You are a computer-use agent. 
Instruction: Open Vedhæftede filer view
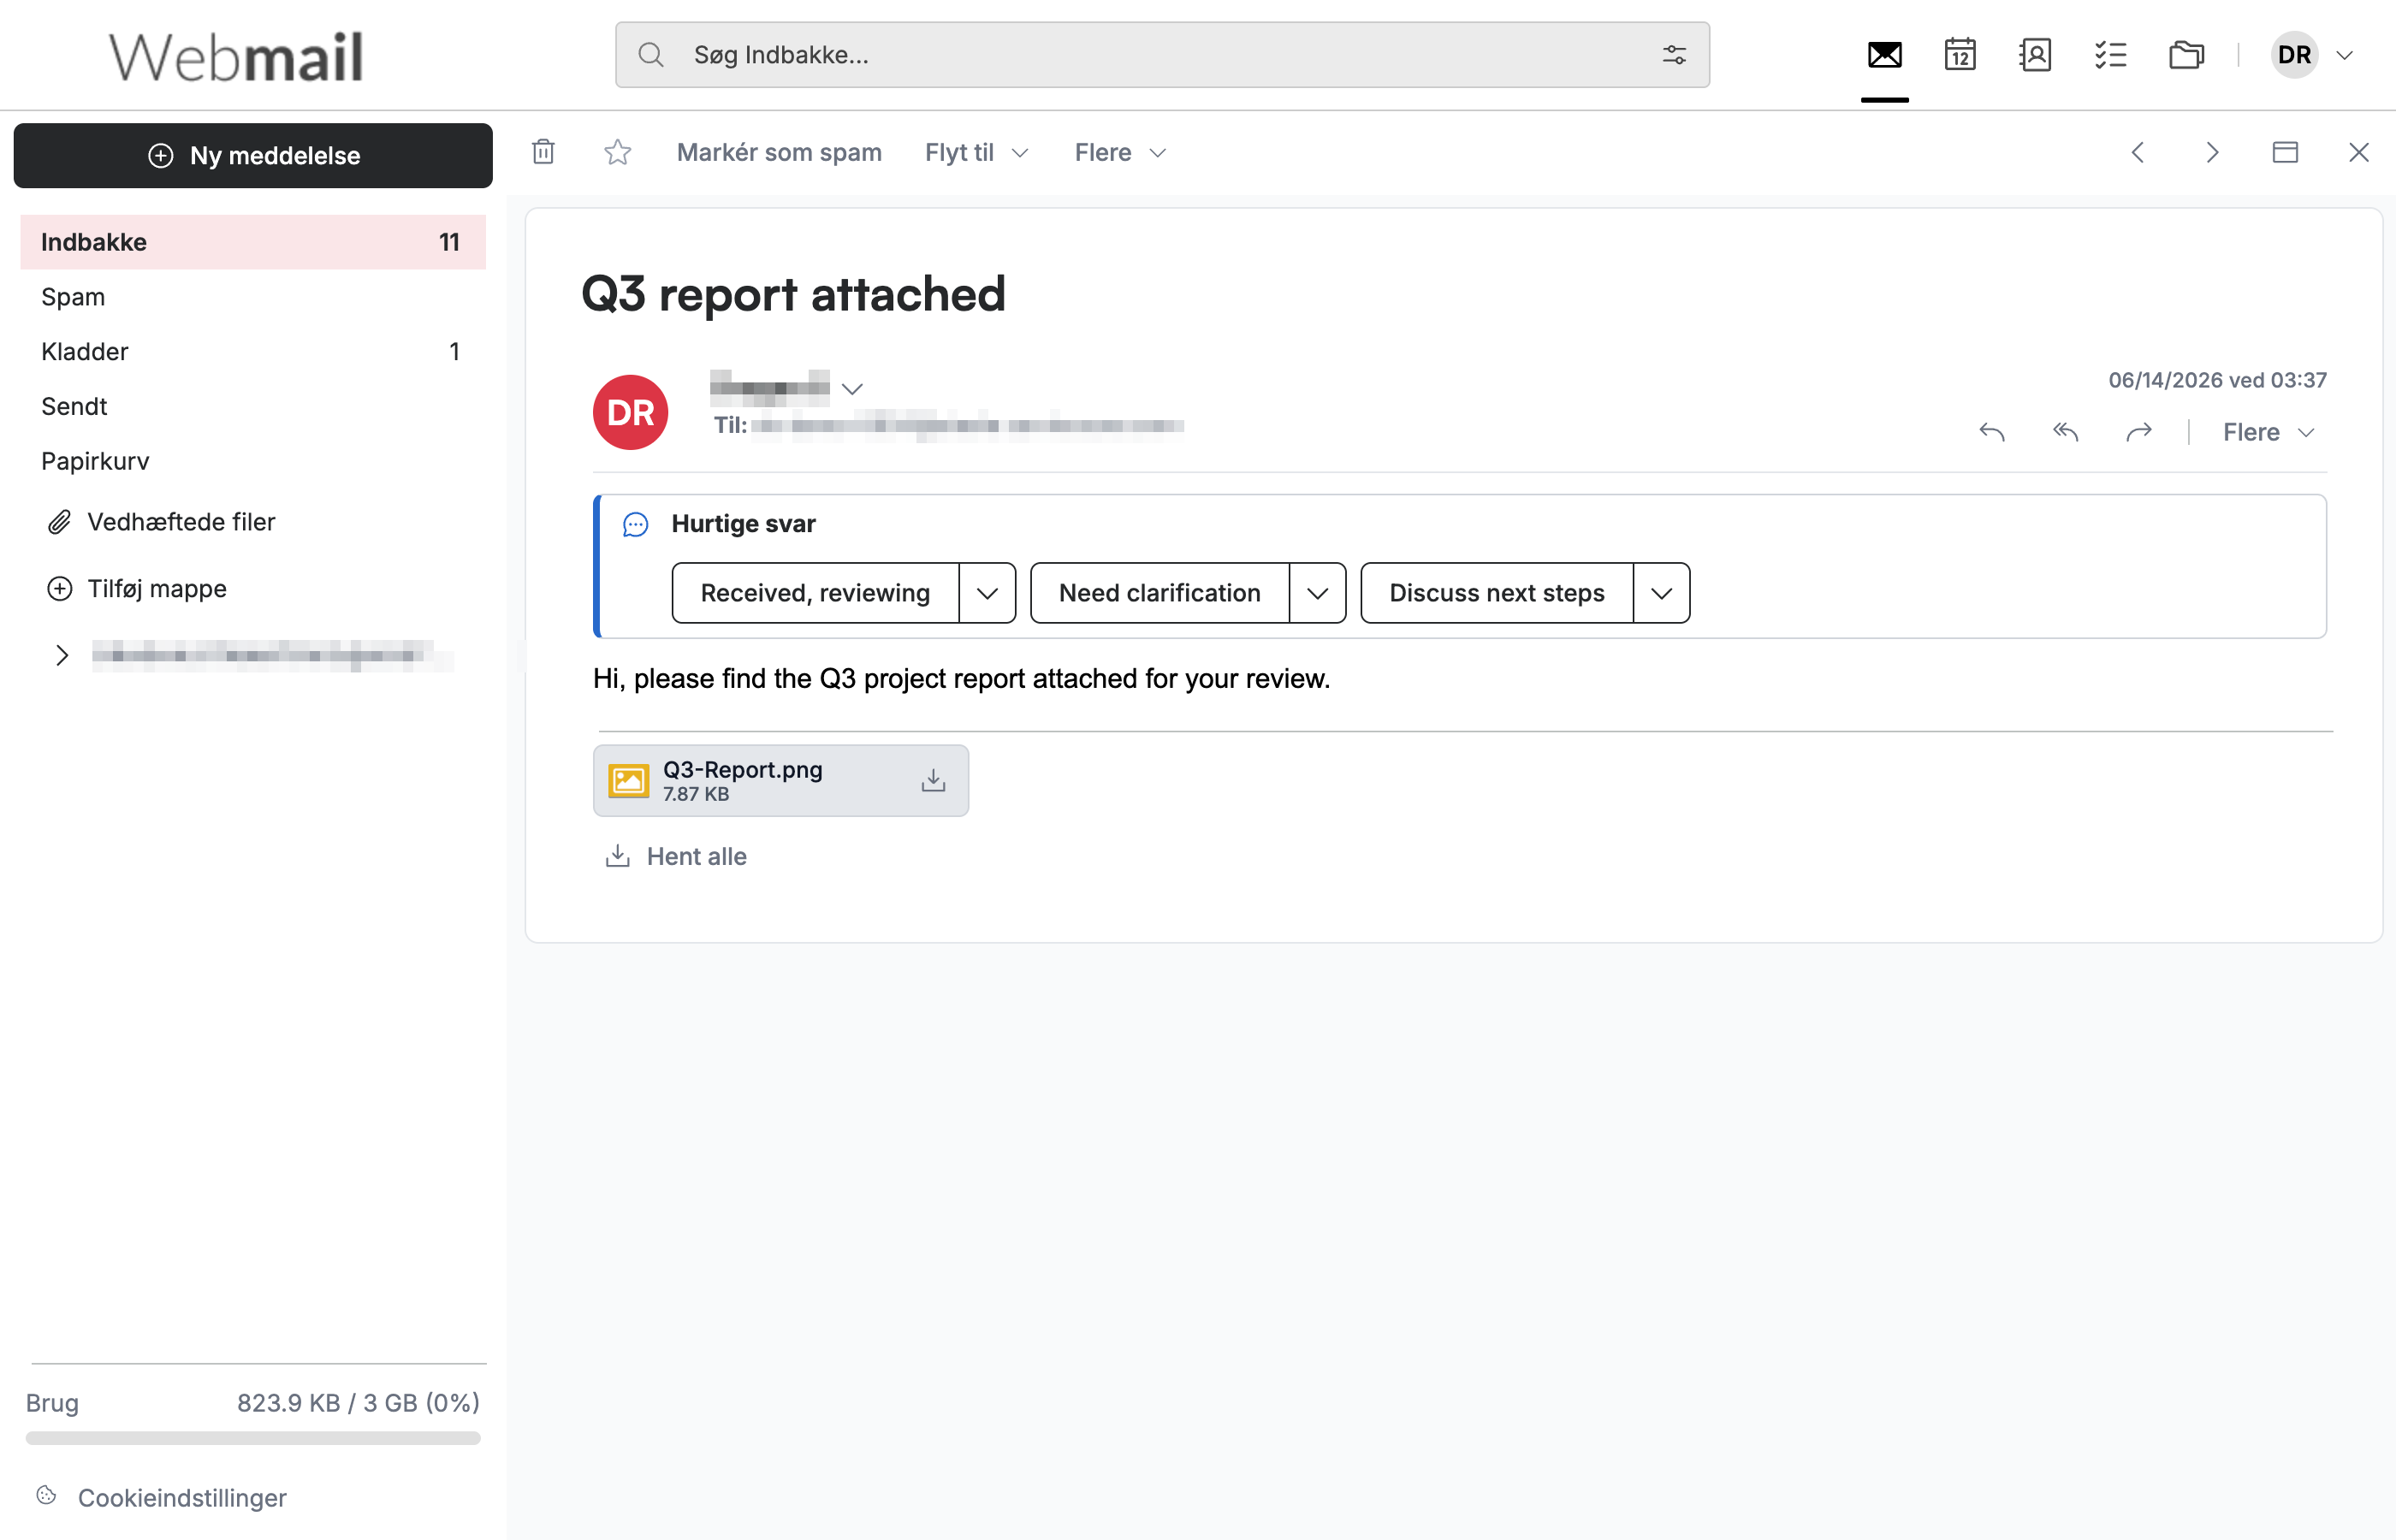pyautogui.click(x=161, y=522)
